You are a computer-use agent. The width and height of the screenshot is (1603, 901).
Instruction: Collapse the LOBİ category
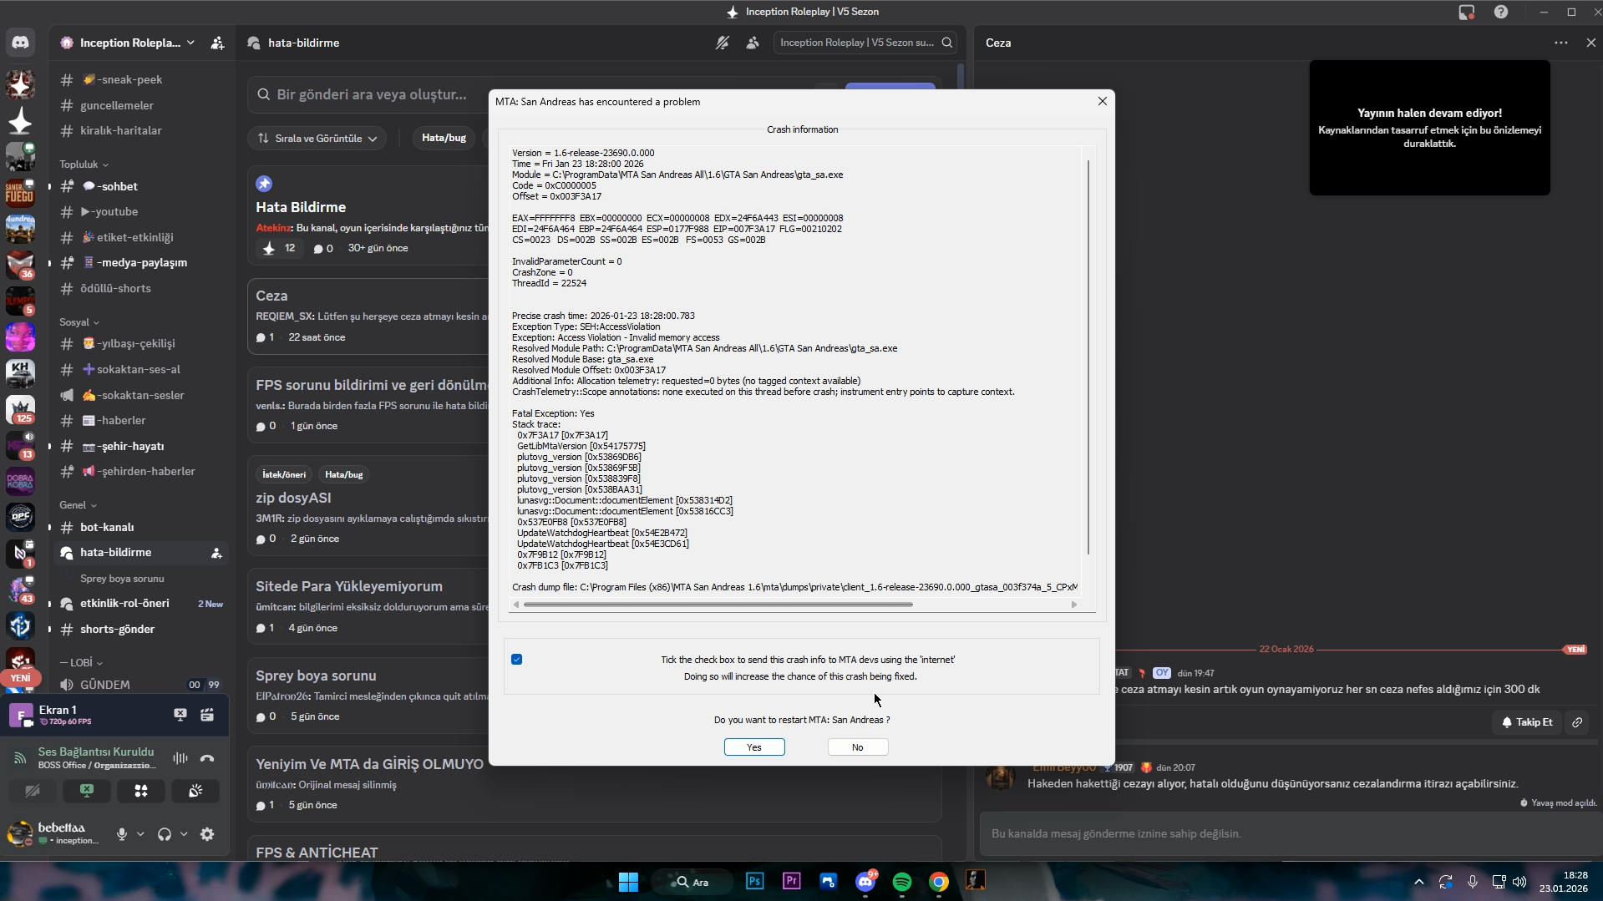pyautogui.click(x=81, y=662)
